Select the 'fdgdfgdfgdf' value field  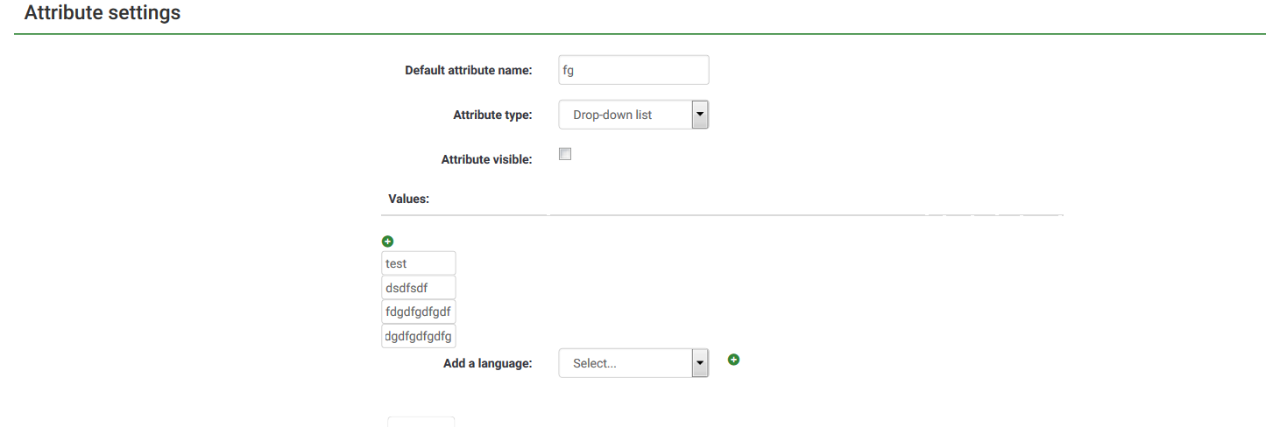pyautogui.click(x=419, y=312)
